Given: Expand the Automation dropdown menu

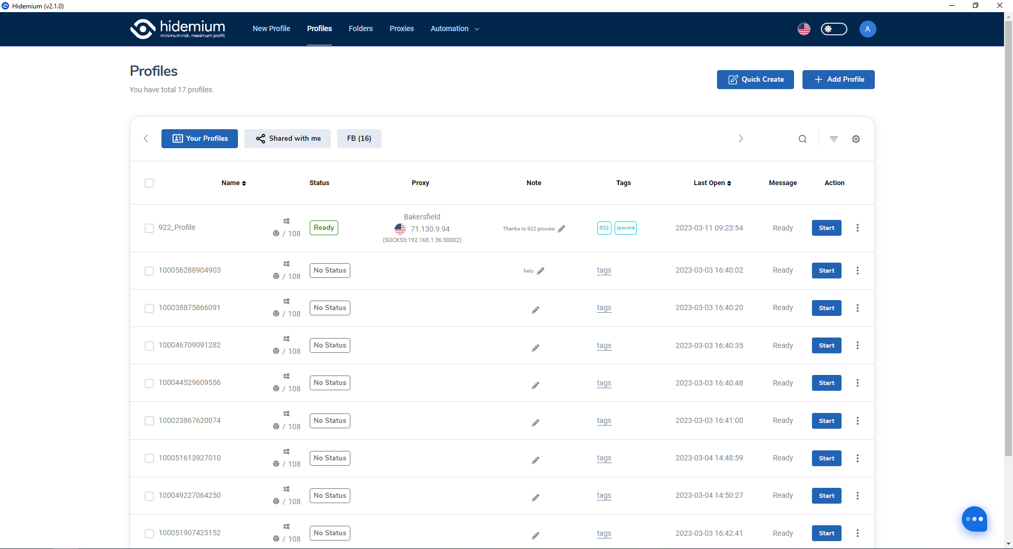Looking at the screenshot, I should pyautogui.click(x=455, y=29).
